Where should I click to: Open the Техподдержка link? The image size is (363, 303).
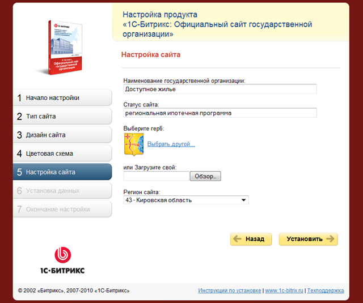(326, 291)
